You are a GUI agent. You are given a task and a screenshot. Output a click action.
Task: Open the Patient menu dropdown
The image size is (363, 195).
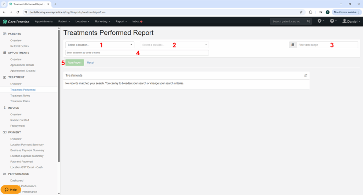pyautogui.click(x=64, y=22)
